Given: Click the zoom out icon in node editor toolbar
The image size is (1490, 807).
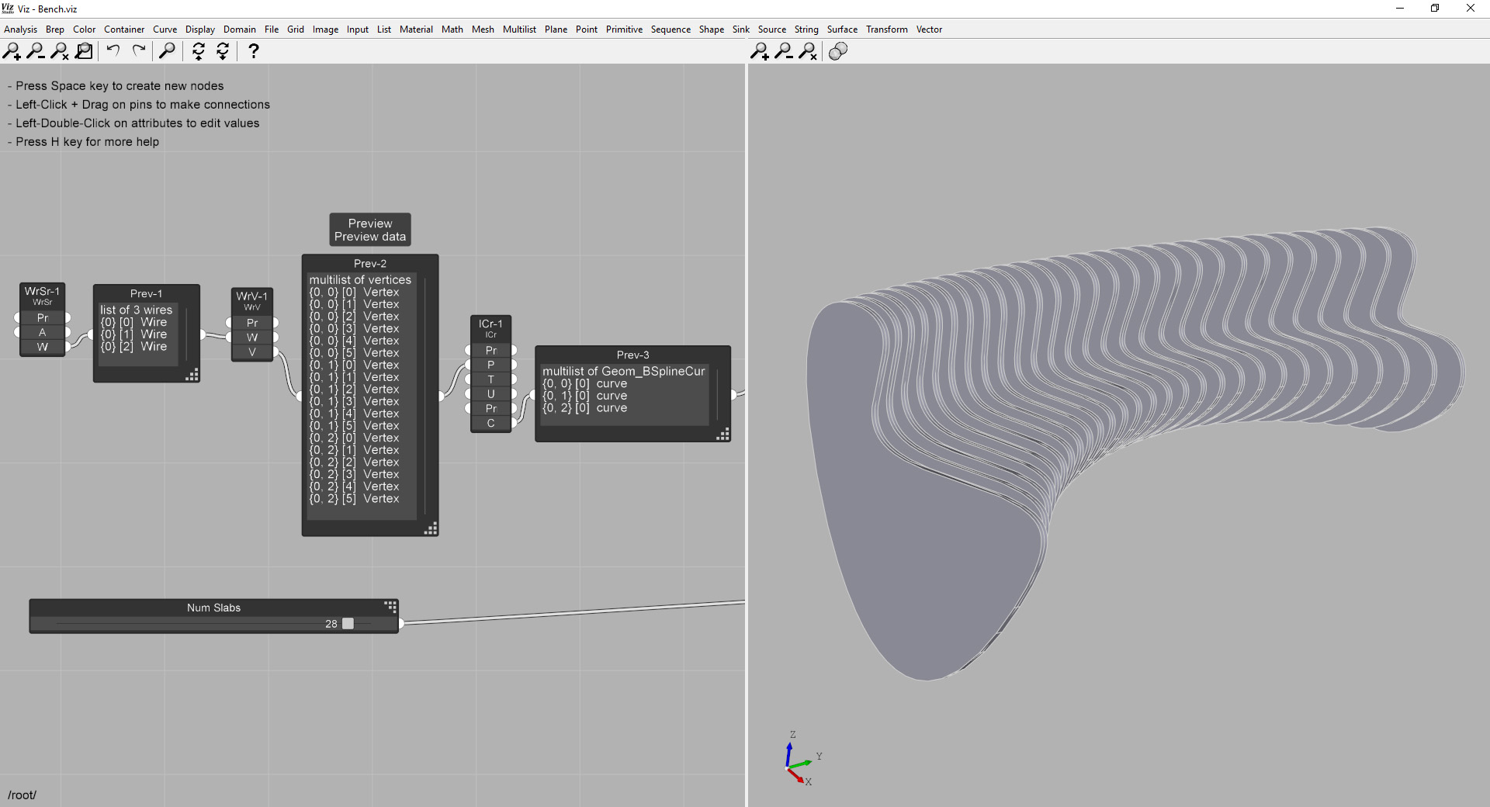Looking at the screenshot, I should (x=36, y=51).
